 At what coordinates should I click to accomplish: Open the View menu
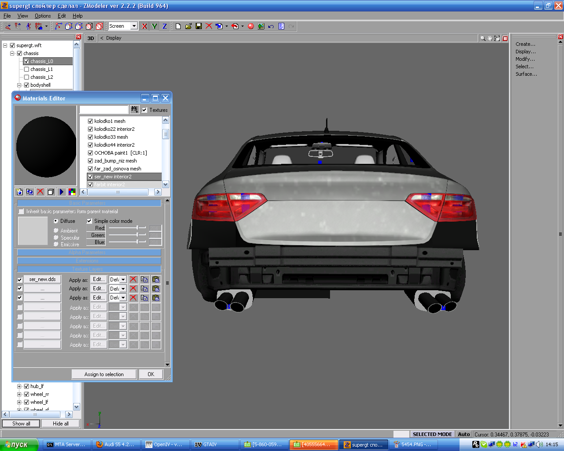point(22,16)
